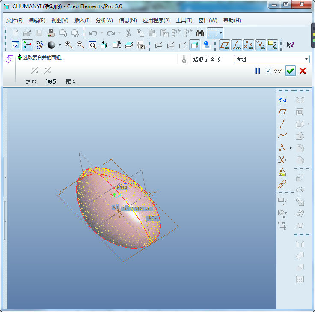Select the TOP datum plane label
This screenshot has width=315, height=312.
pyautogui.click(x=60, y=192)
